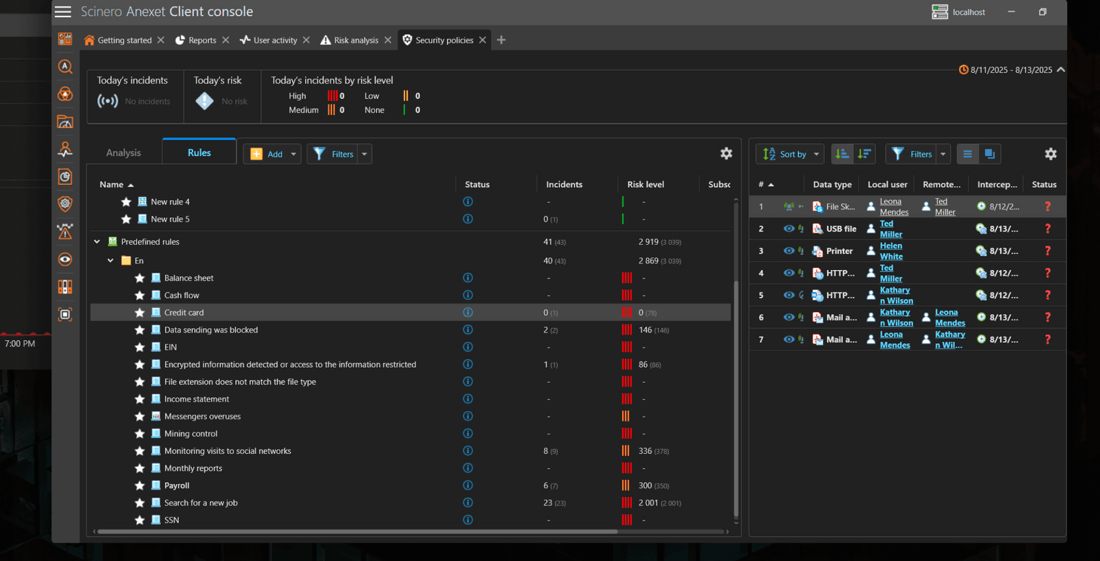The image size is (1100, 561).
Task: Toggle favorite star for Mining control
Action: (x=140, y=433)
